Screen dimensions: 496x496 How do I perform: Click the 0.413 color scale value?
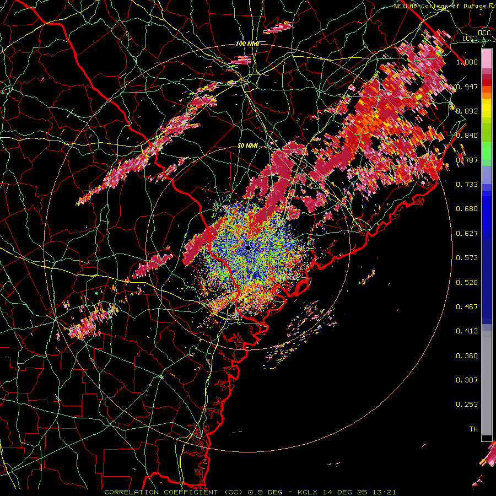467,331
